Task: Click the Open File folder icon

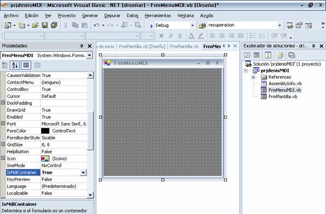Action: (x=35, y=25)
